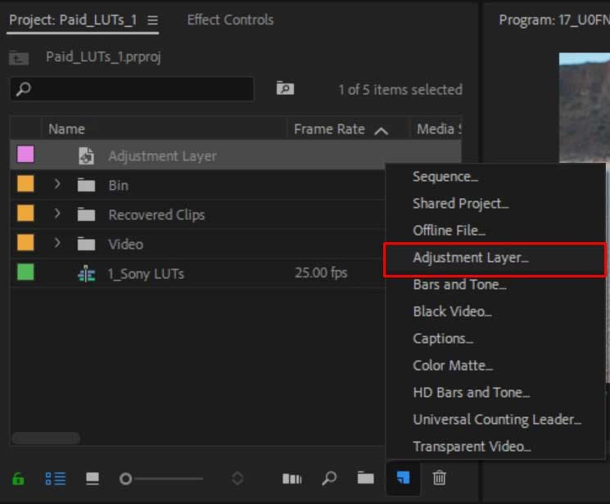
Task: Choose Adjustment Layer... from the menu
Action: coord(495,259)
